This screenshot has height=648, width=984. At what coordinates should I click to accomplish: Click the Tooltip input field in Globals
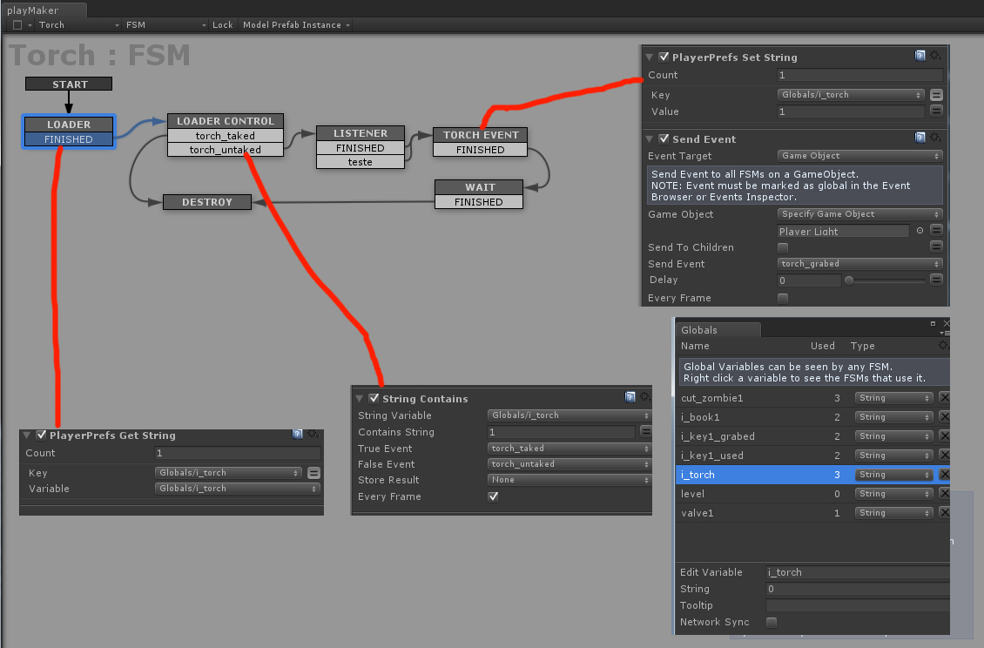tap(857, 605)
